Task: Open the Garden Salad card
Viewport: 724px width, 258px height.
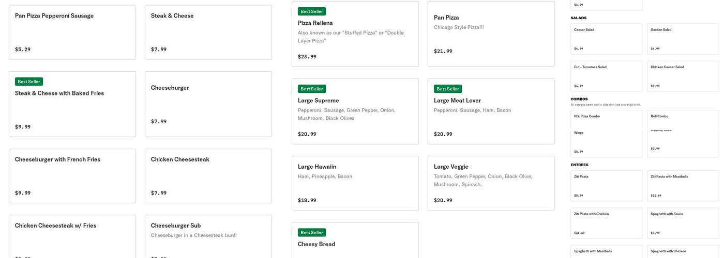Action: (x=683, y=39)
